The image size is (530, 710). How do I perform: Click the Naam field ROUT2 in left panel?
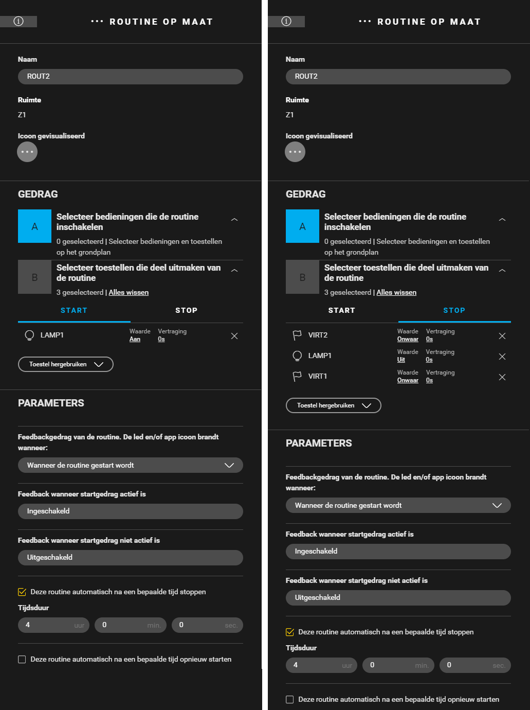(x=131, y=76)
